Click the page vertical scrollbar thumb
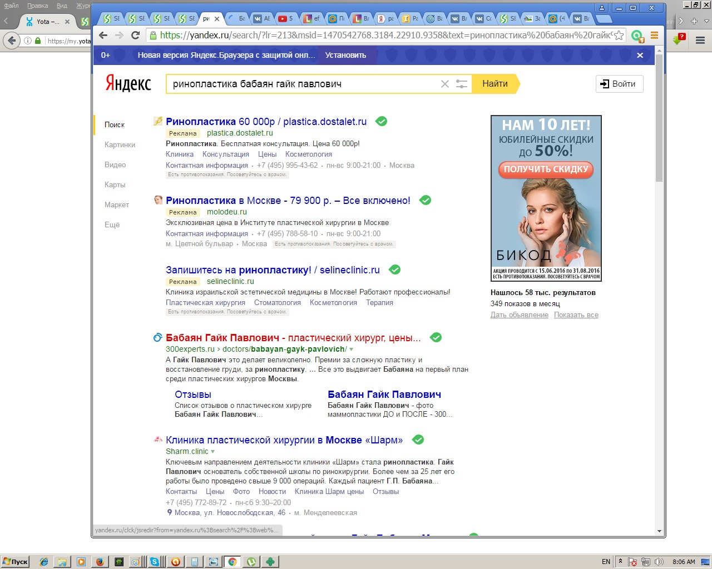712x569 pixels. click(x=659, y=117)
